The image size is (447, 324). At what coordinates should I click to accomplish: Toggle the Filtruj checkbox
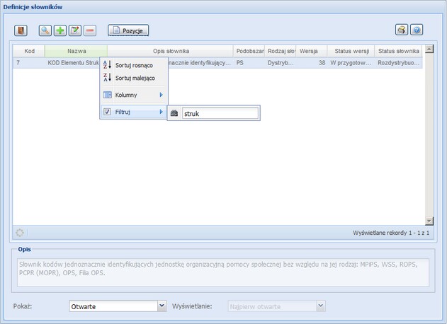pyautogui.click(x=108, y=112)
